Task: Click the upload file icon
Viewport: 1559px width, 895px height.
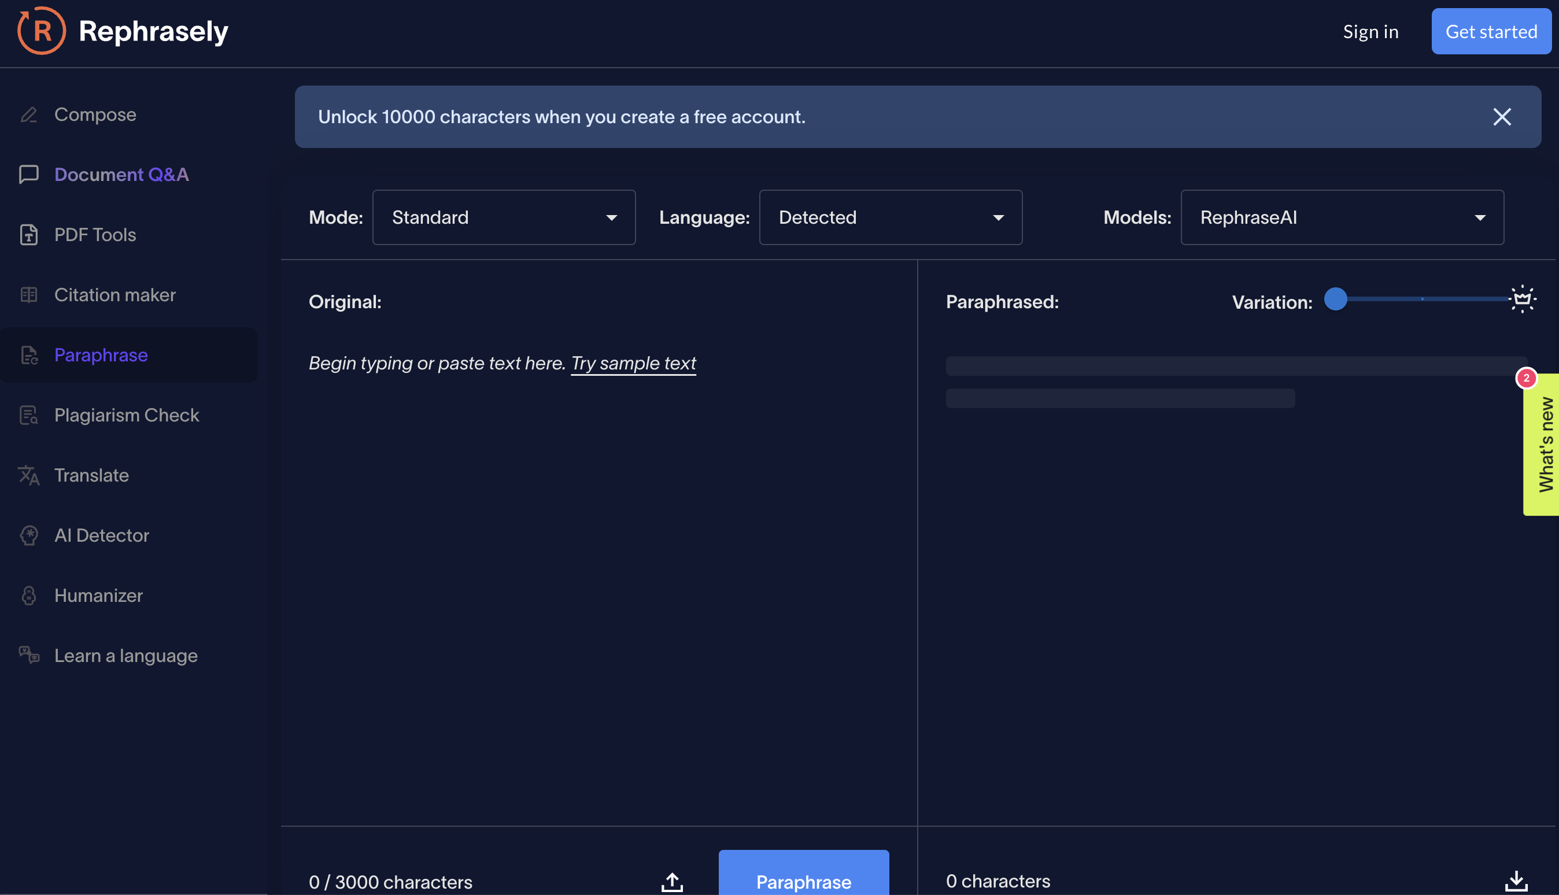Action: 672,882
